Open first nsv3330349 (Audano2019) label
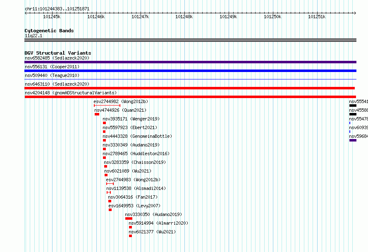The height and width of the screenshot is (252, 368). pyautogui.click(x=131, y=145)
